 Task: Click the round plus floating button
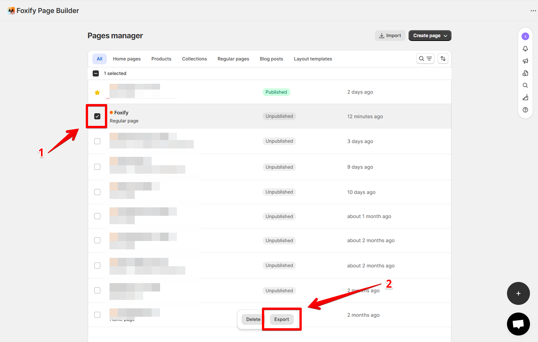518,293
